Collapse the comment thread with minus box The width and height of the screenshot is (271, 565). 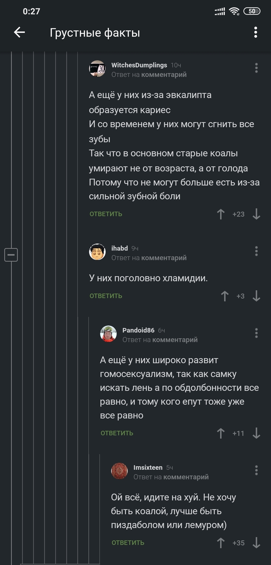coord(11,255)
